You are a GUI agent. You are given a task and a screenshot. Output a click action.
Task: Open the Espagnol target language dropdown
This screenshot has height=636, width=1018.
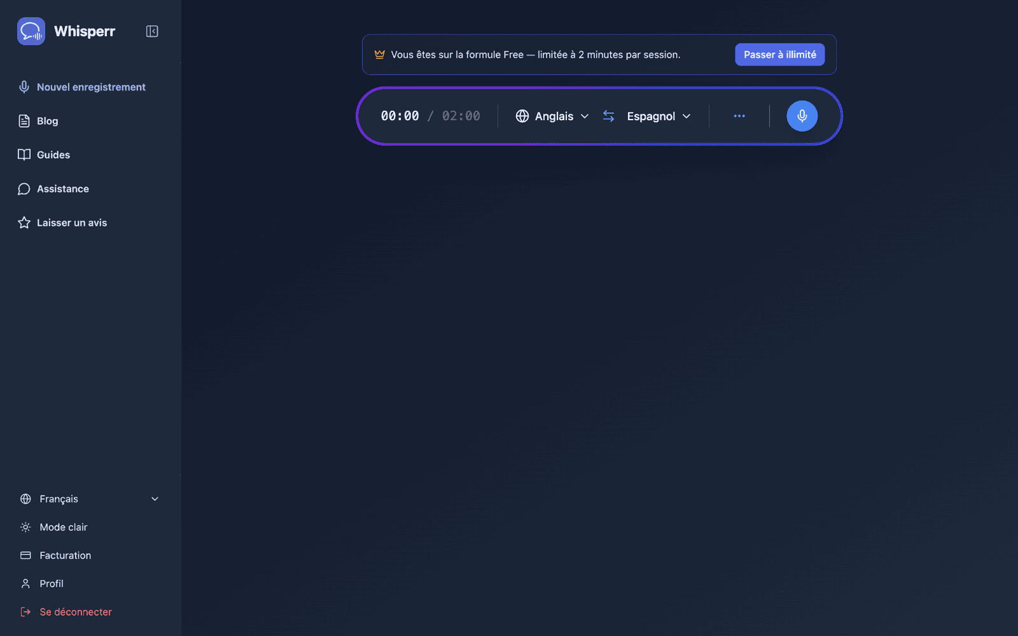[x=659, y=116]
